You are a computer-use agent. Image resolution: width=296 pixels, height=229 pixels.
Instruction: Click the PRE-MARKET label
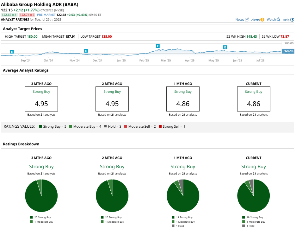[46, 15]
